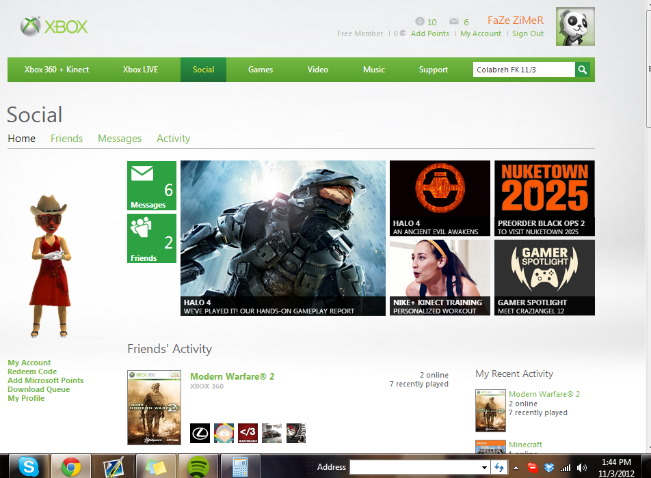Click the Dropbox tray icon
The height and width of the screenshot is (478, 651).
549,468
